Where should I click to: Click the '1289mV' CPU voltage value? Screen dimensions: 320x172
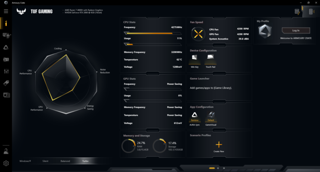(177, 67)
